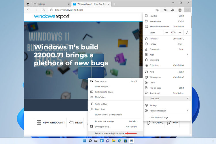Select Share in the menu
216x144 pixels.
tap(167, 83)
